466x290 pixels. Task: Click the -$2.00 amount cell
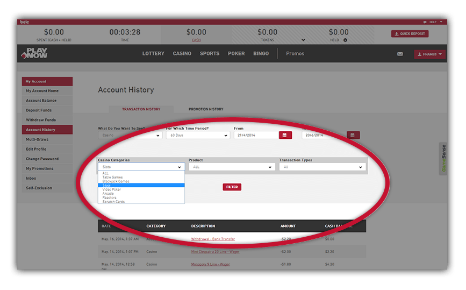(285, 252)
